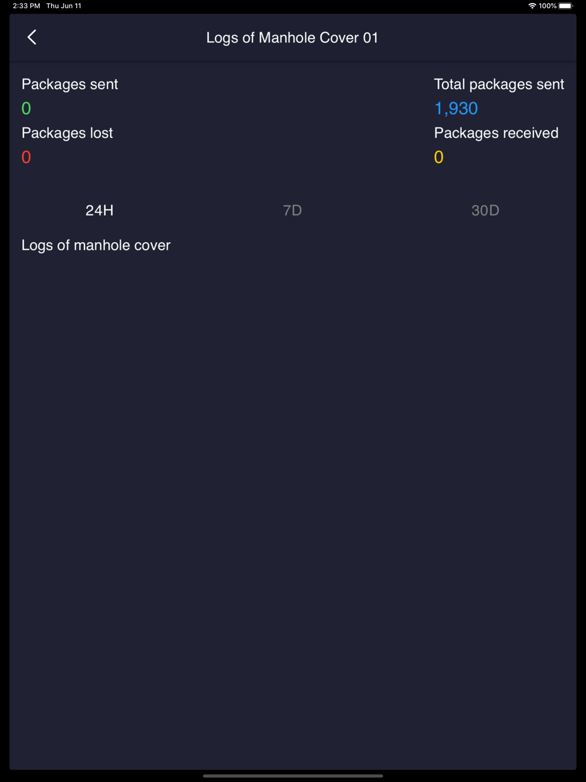Click the Packages lost label

pos(67,133)
